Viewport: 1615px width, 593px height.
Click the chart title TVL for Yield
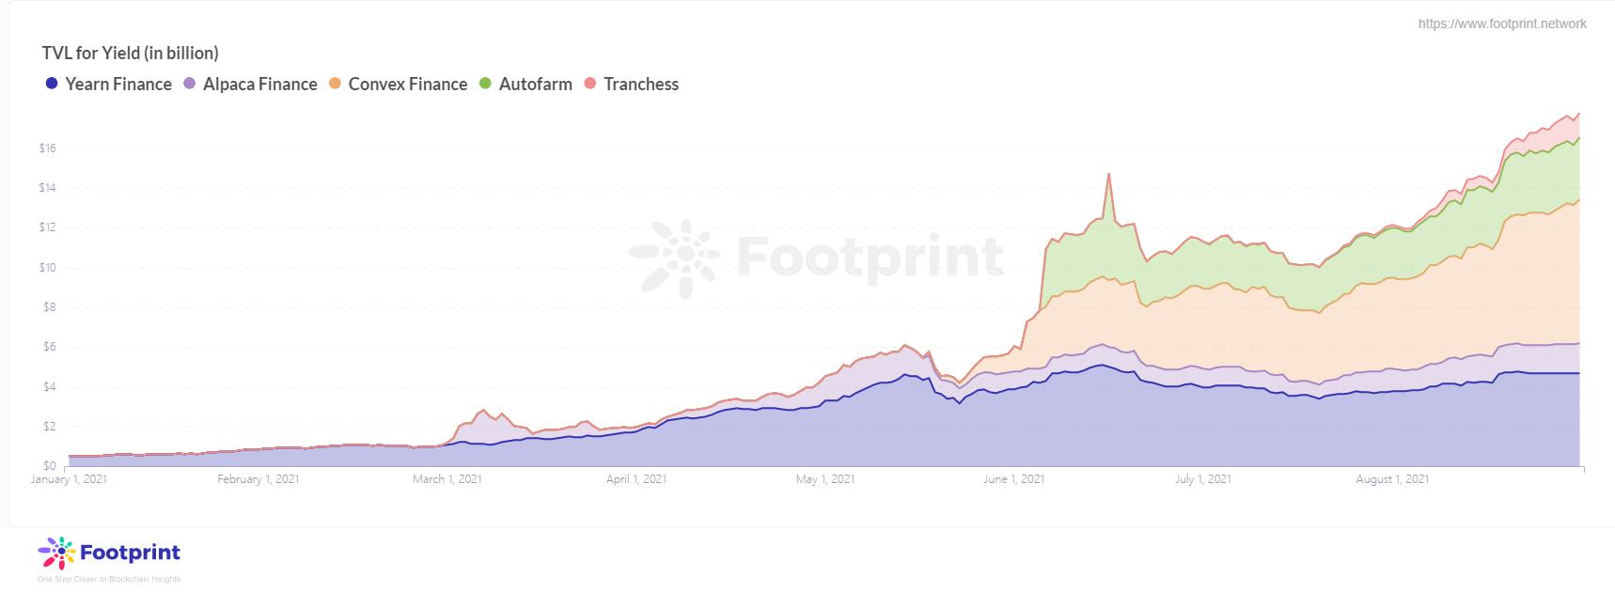(x=130, y=53)
